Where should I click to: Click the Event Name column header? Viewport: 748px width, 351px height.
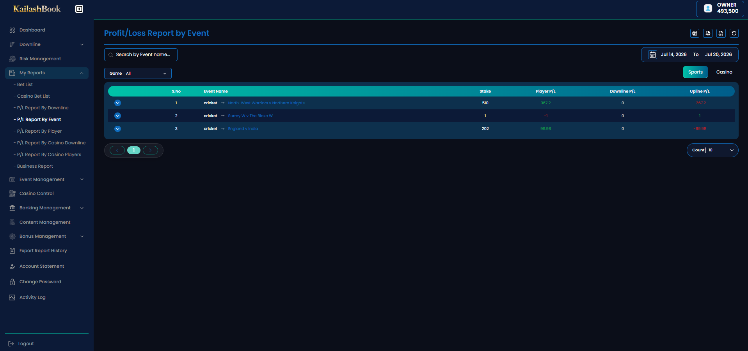[x=216, y=91]
